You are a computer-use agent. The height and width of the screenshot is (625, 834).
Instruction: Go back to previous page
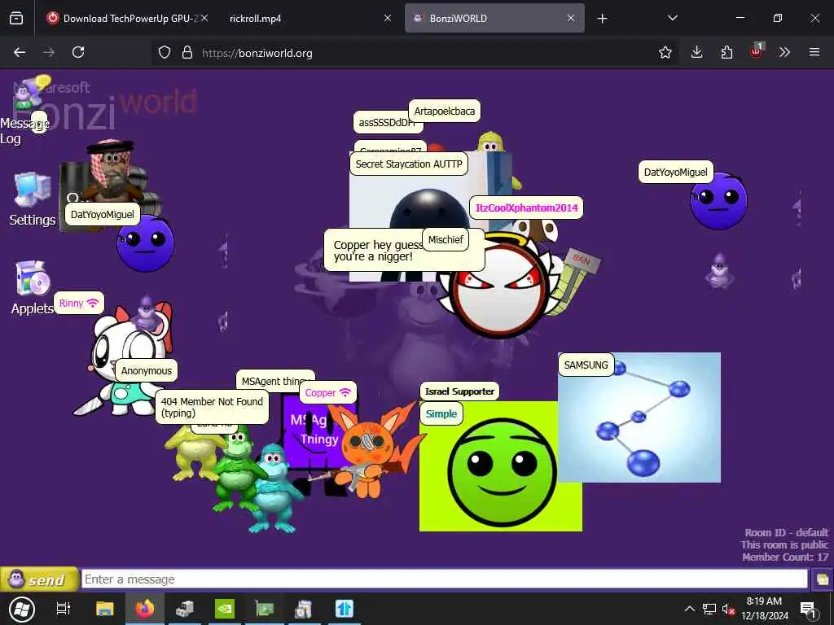(20, 52)
